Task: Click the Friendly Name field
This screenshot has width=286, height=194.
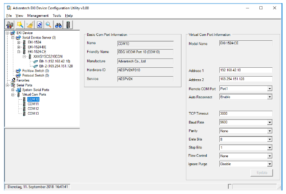Action: pos(145,52)
